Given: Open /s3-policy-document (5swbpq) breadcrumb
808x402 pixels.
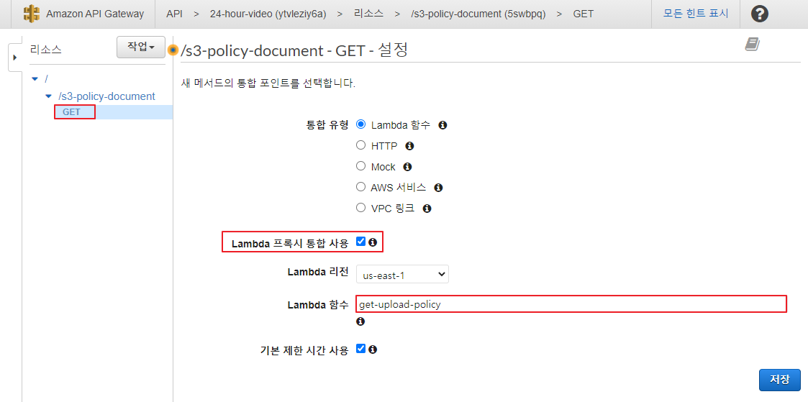Looking at the screenshot, I should click(x=478, y=14).
